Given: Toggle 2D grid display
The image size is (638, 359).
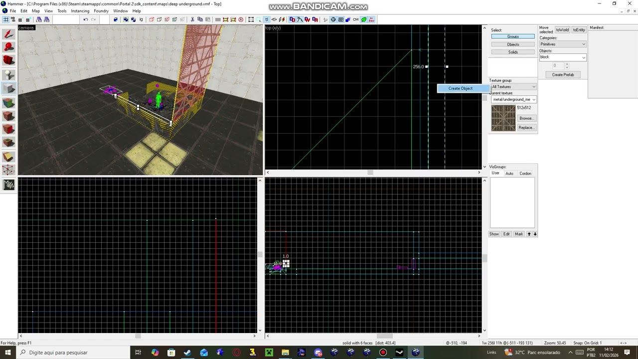Looking at the screenshot, I should point(5,19).
